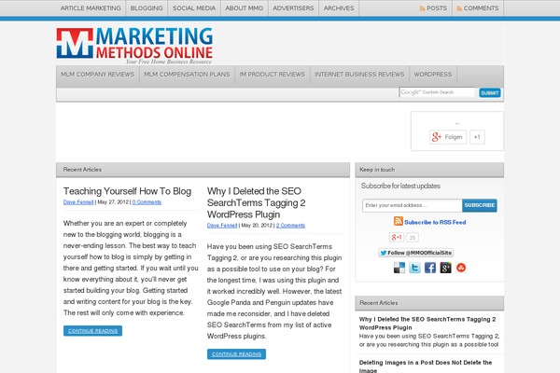This screenshot has height=373, width=560.
Task: Open the Google+ social icon
Action: [445, 268]
